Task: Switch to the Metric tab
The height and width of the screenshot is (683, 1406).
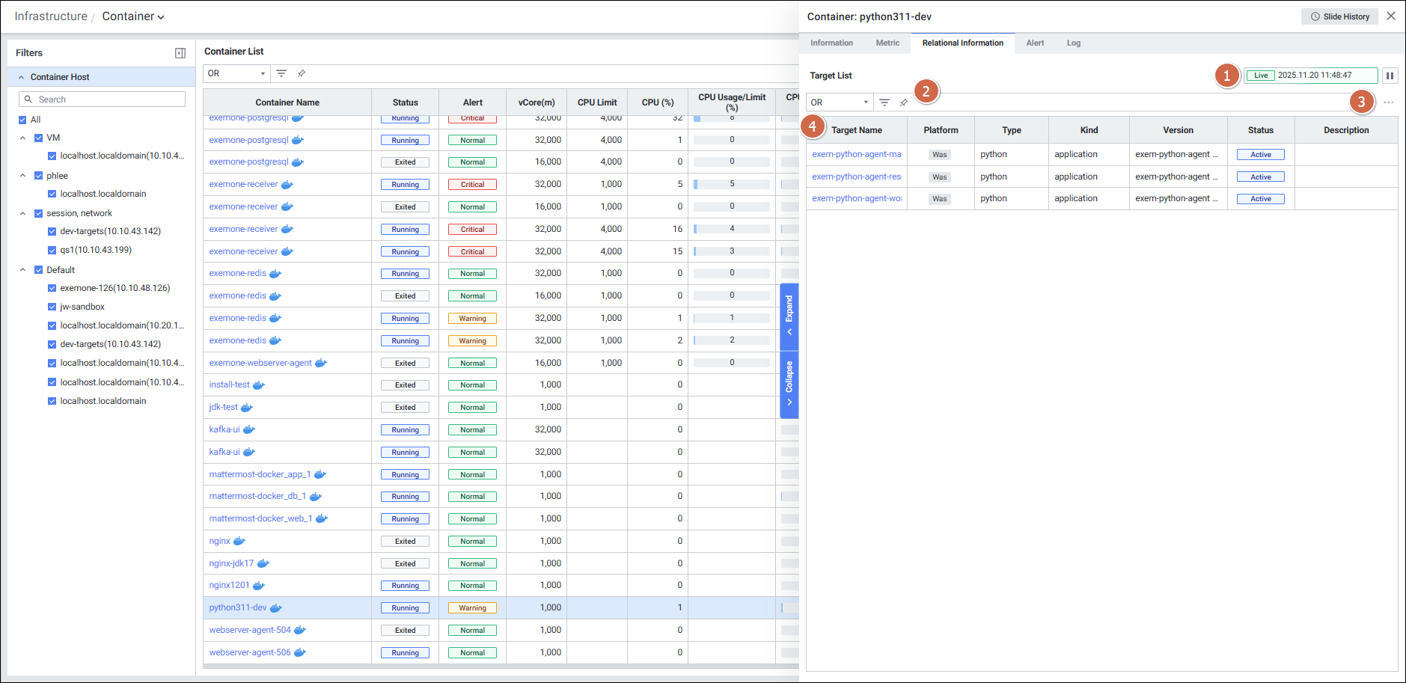Action: (887, 43)
